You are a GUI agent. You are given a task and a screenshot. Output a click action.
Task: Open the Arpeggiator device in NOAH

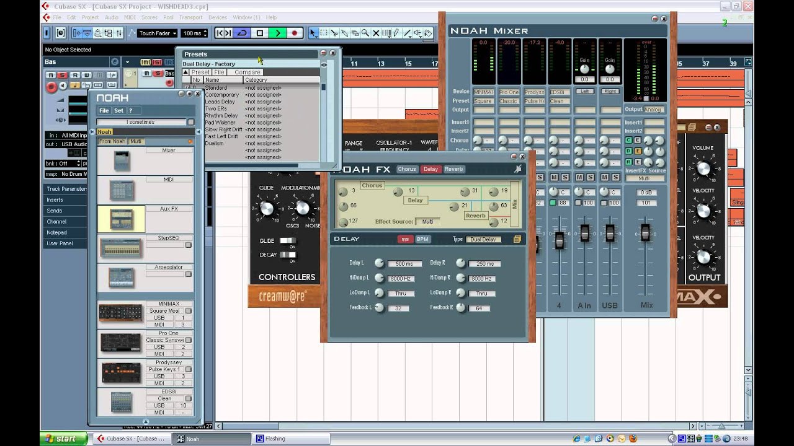122,277
